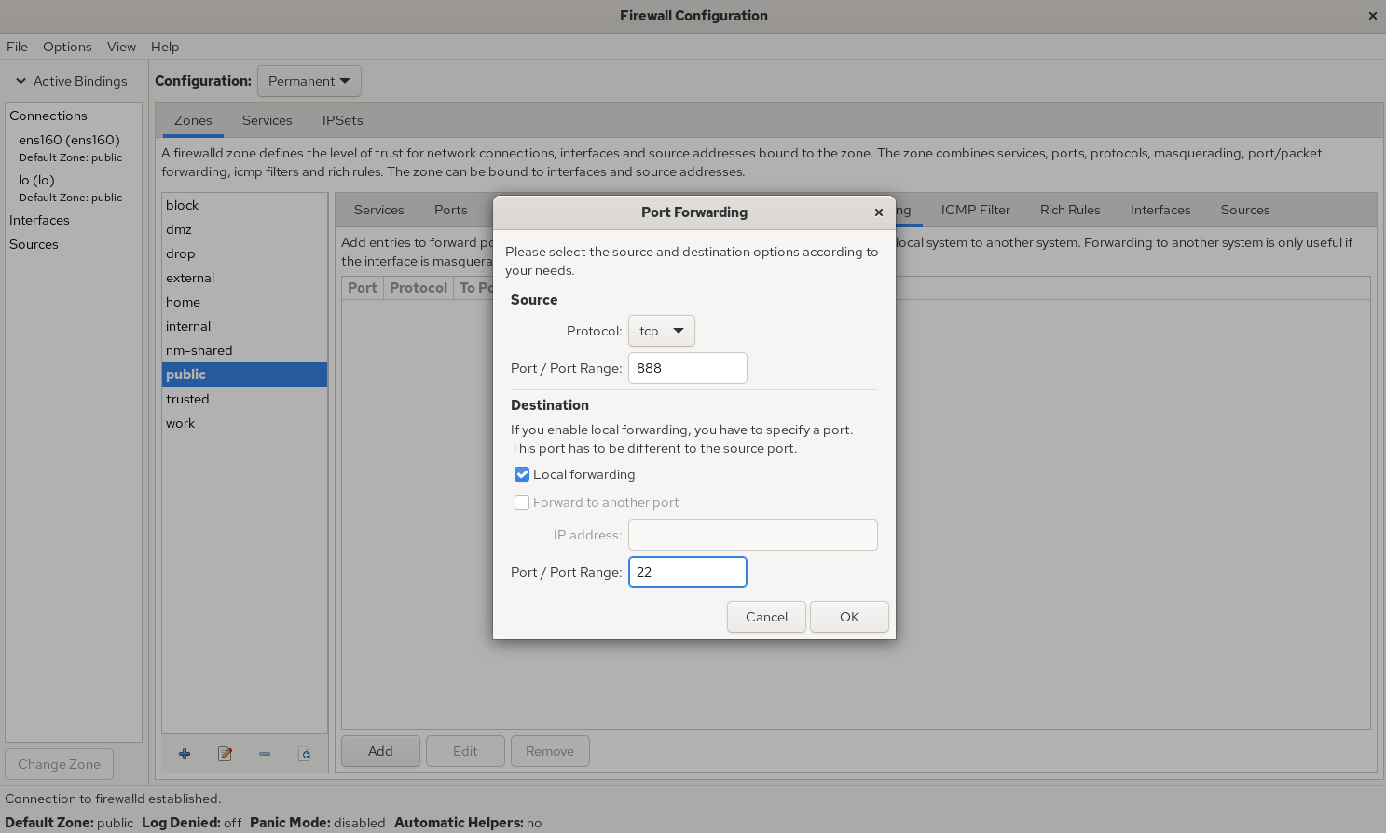Select the ens160 connection entry
The height and width of the screenshot is (833, 1386).
pos(69,140)
